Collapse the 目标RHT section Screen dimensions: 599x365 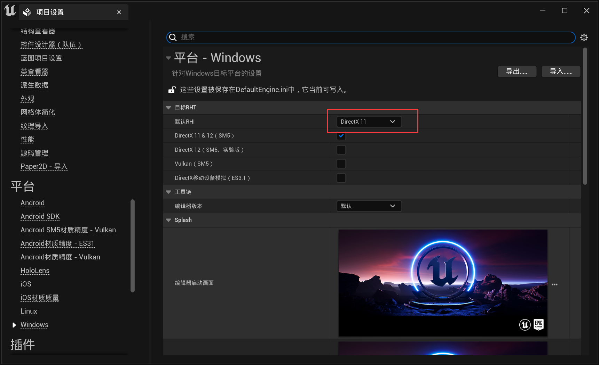(x=168, y=108)
